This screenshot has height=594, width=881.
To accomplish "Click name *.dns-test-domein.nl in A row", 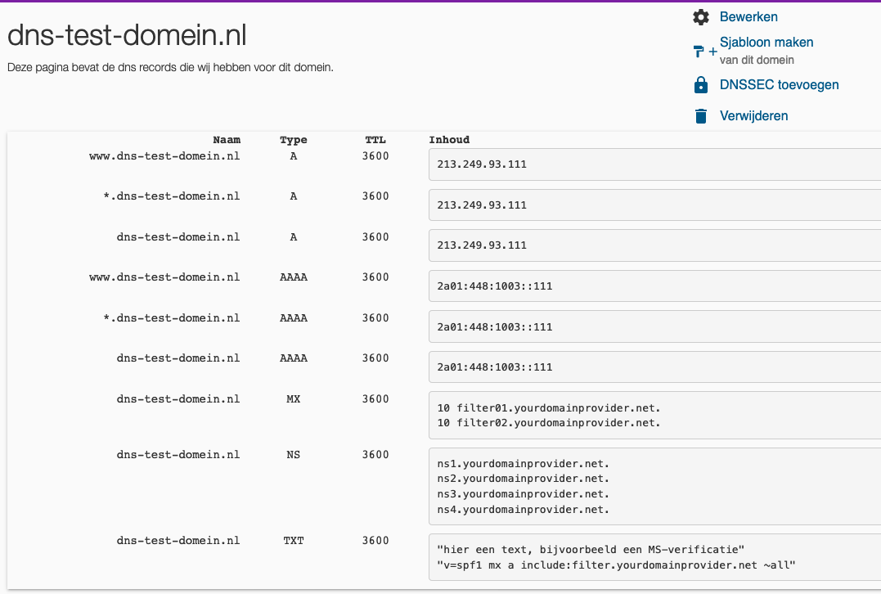I will pos(171,196).
